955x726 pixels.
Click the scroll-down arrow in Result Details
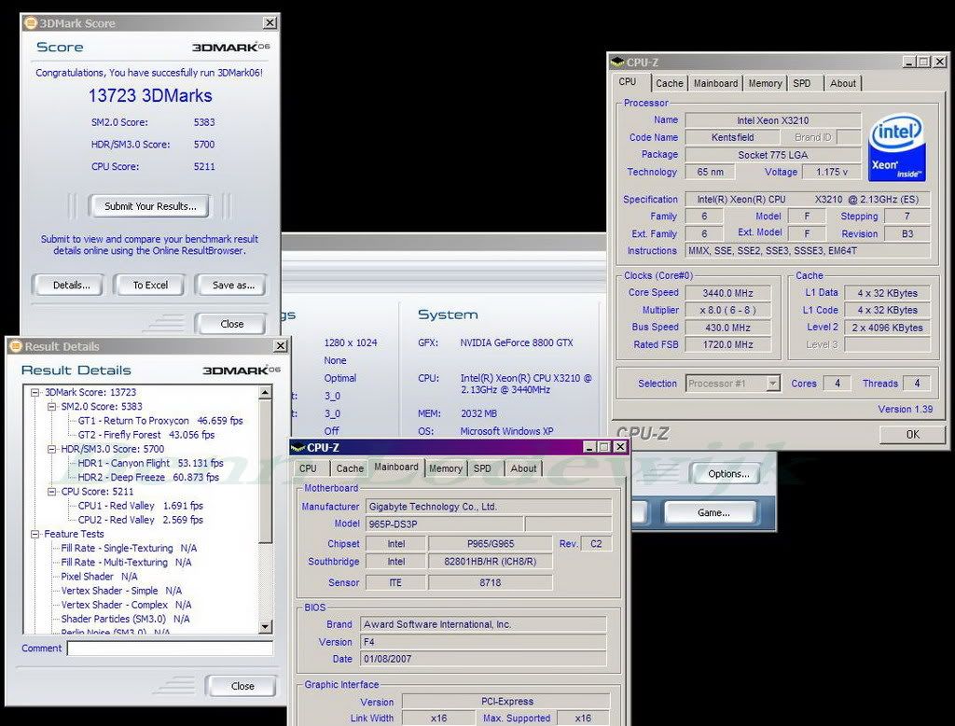point(265,626)
